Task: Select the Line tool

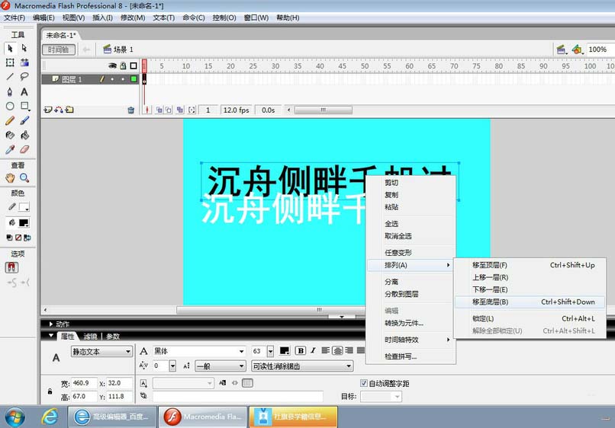Action: [x=10, y=76]
